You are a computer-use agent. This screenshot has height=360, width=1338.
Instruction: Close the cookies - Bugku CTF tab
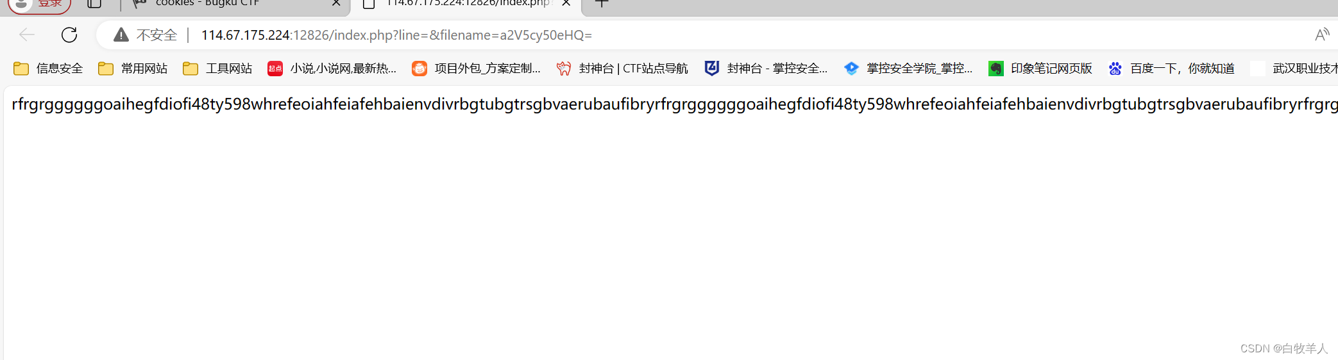pos(336,3)
